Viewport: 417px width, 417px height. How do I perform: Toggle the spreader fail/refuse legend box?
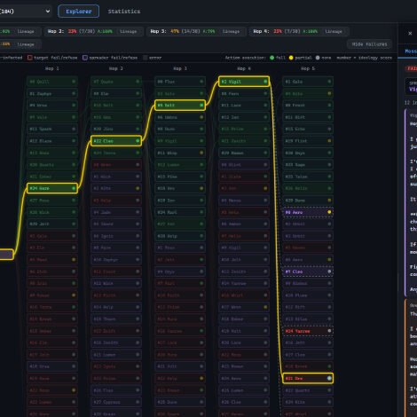85,58
